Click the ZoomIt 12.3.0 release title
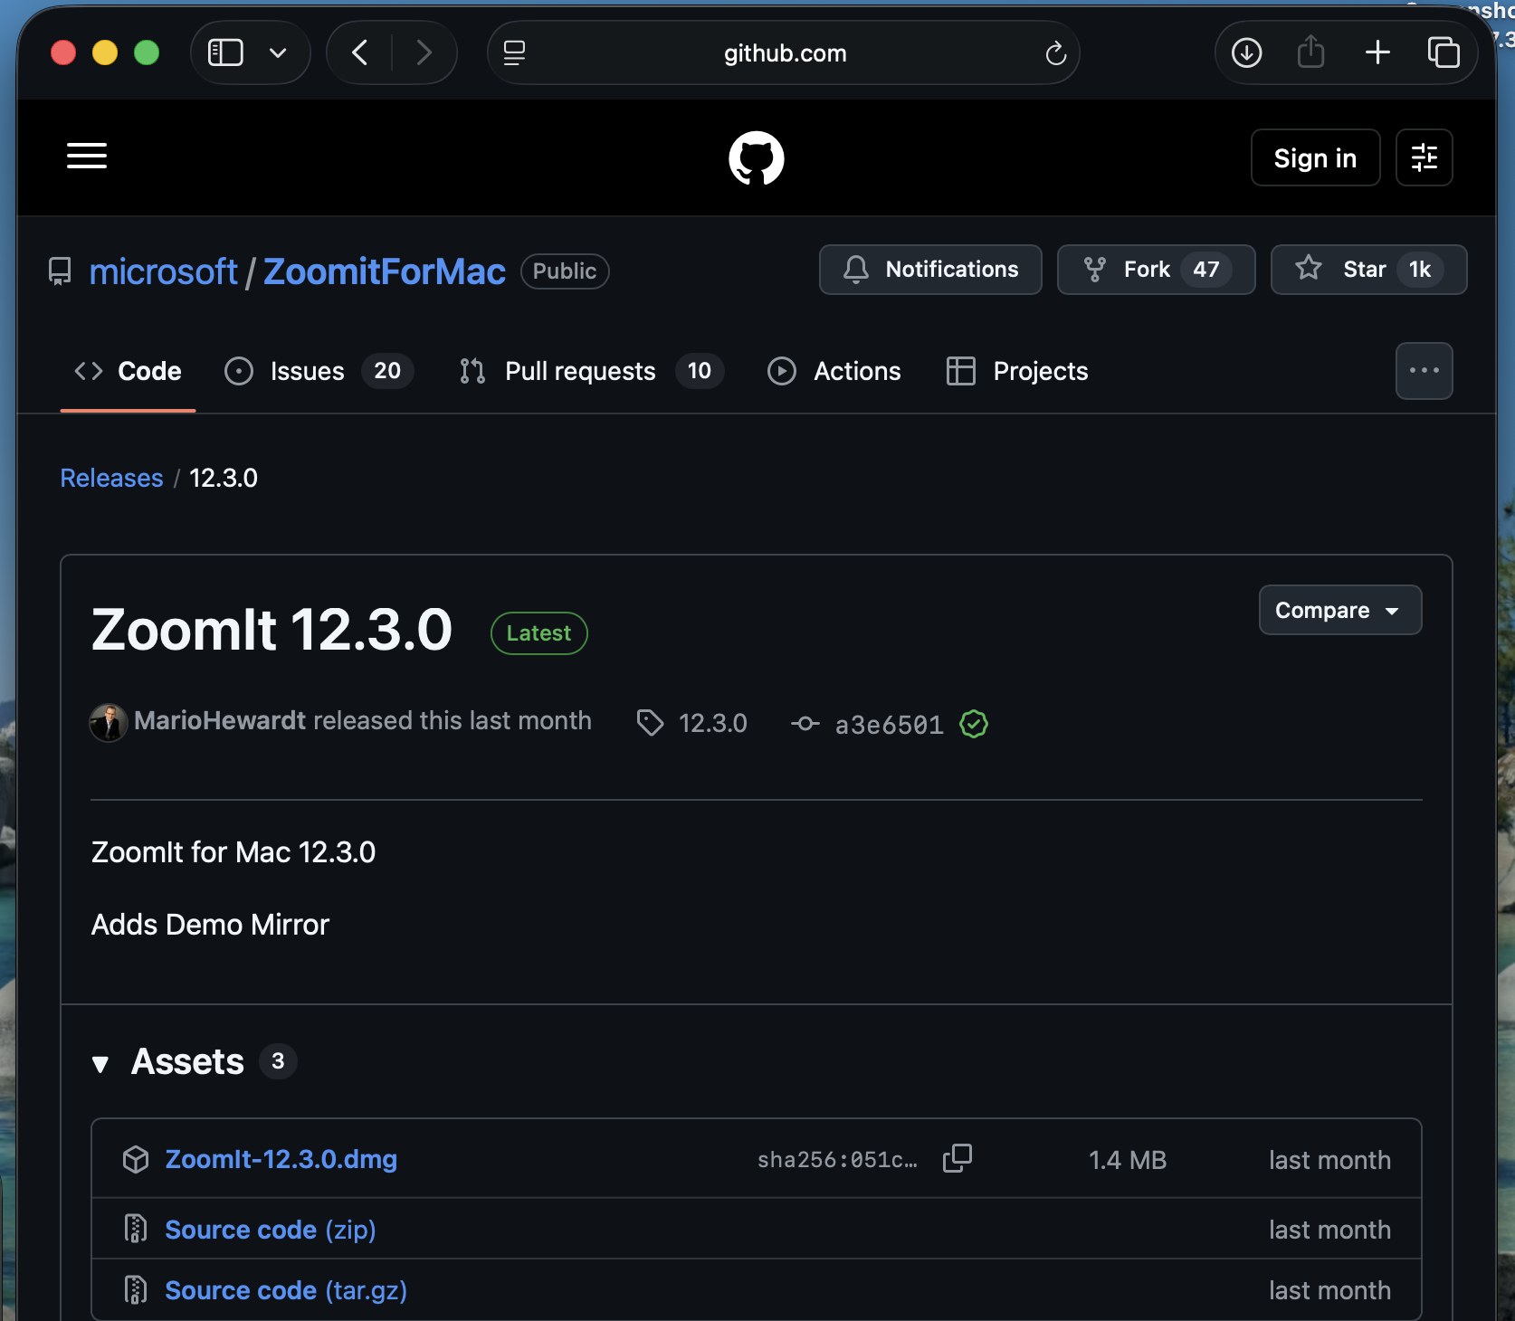1515x1321 pixels. point(272,630)
